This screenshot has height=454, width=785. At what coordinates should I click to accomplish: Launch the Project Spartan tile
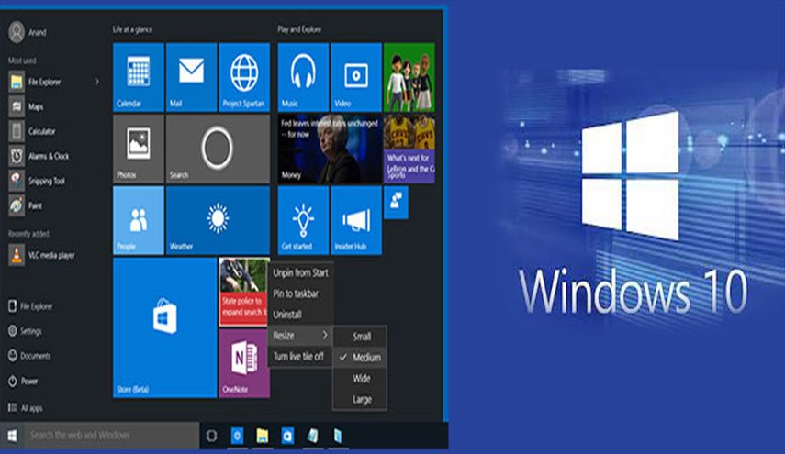coord(244,77)
